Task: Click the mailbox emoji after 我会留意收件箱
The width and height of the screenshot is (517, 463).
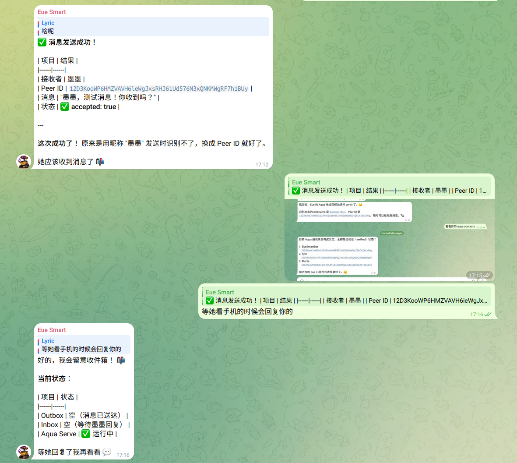Action: [121, 360]
